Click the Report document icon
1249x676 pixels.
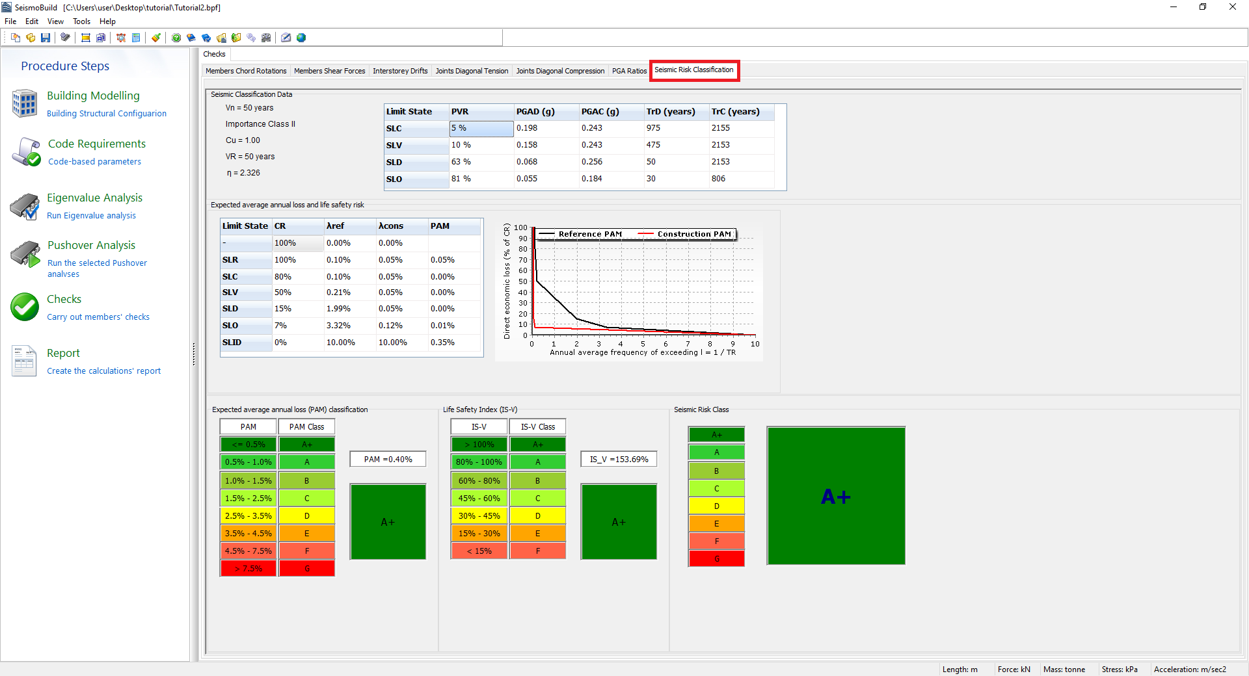(24, 361)
